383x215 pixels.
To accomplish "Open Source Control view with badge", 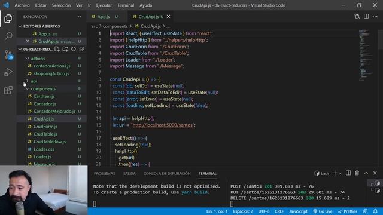I will (x=8, y=54).
